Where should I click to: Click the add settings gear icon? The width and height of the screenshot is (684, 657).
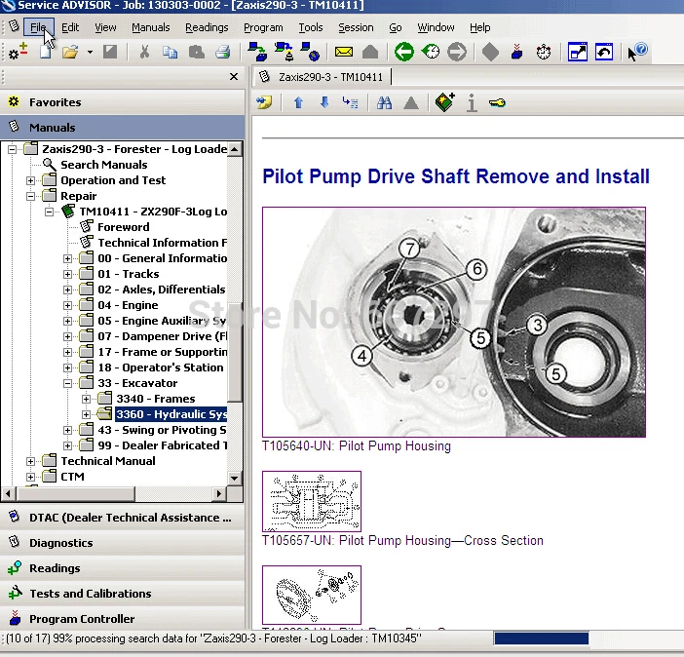click(x=18, y=52)
